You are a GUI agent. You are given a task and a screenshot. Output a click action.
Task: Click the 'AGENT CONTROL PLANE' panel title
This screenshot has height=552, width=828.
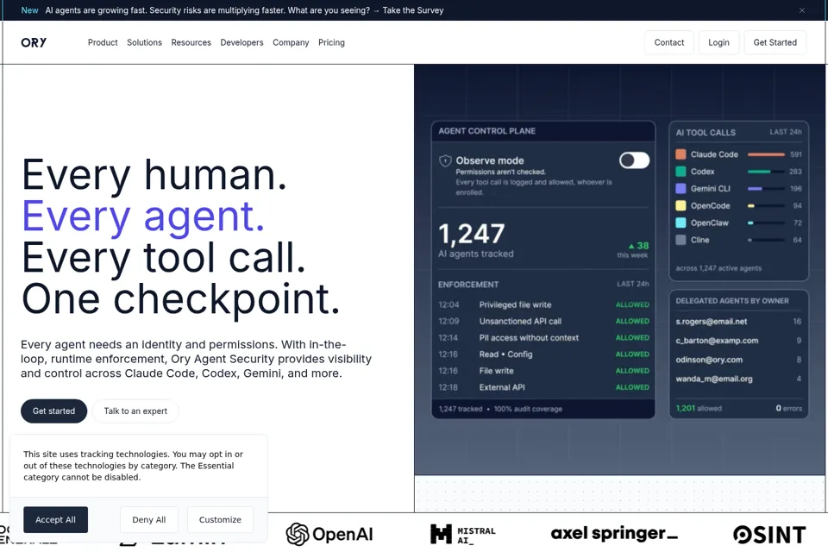tap(486, 131)
